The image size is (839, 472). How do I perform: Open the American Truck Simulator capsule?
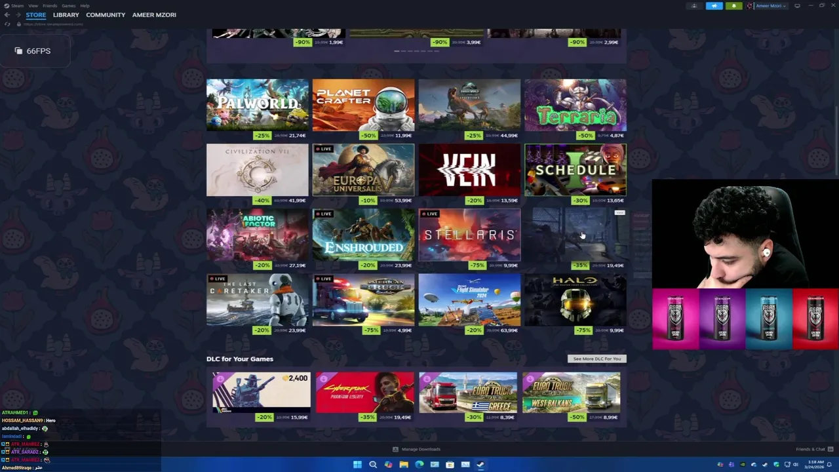point(363,300)
